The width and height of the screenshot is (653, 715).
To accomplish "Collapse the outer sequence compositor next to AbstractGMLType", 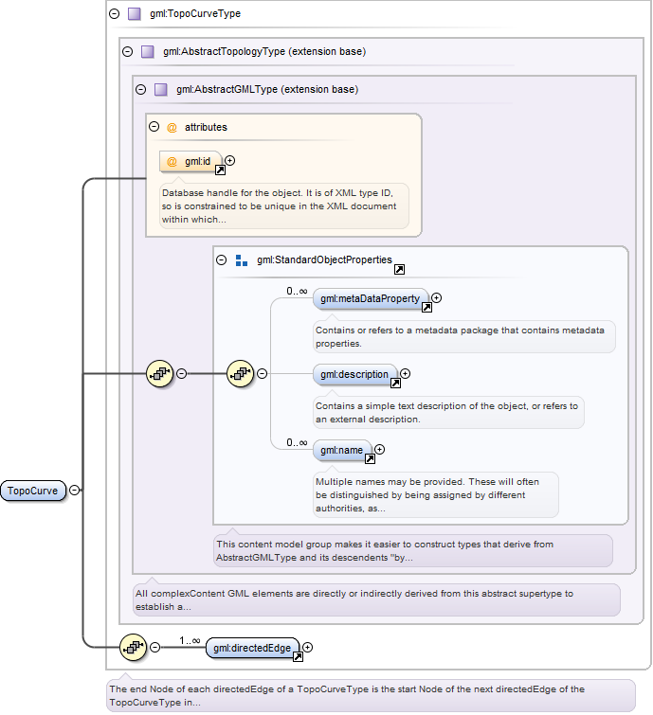I will point(182,373).
